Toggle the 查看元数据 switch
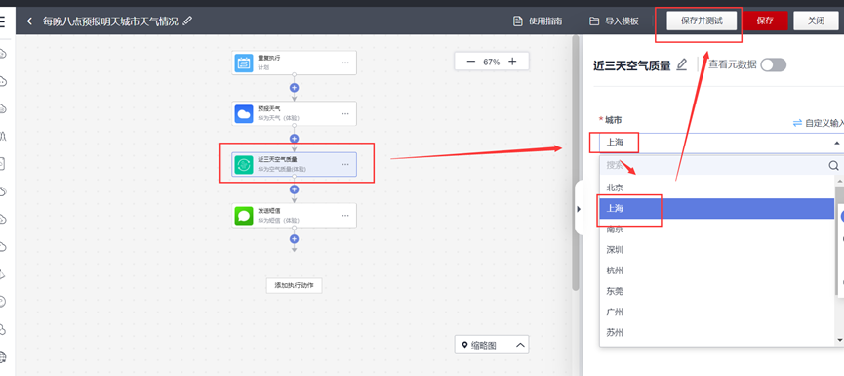This screenshot has width=844, height=376. (x=774, y=65)
